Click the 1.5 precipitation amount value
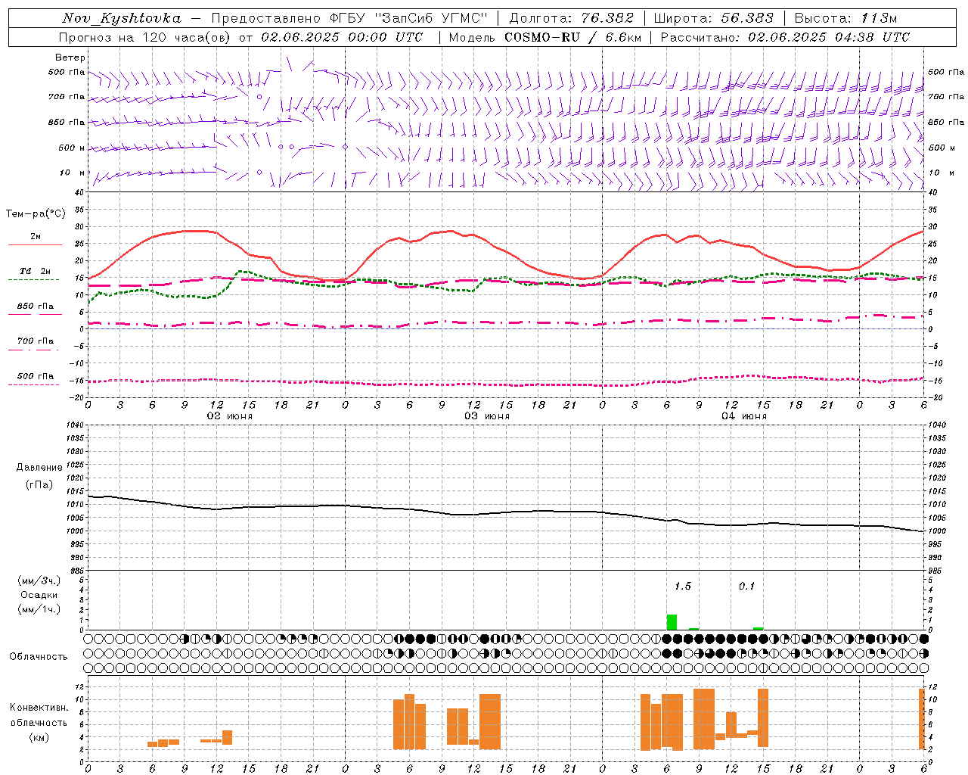This screenshot has width=968, height=775. tap(682, 586)
